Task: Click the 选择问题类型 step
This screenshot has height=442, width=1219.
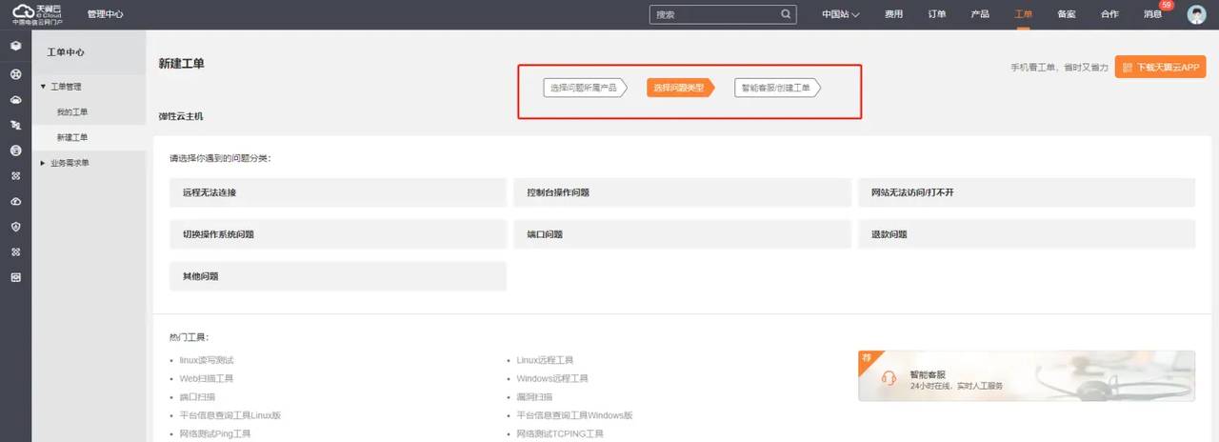Action: pyautogui.click(x=680, y=88)
